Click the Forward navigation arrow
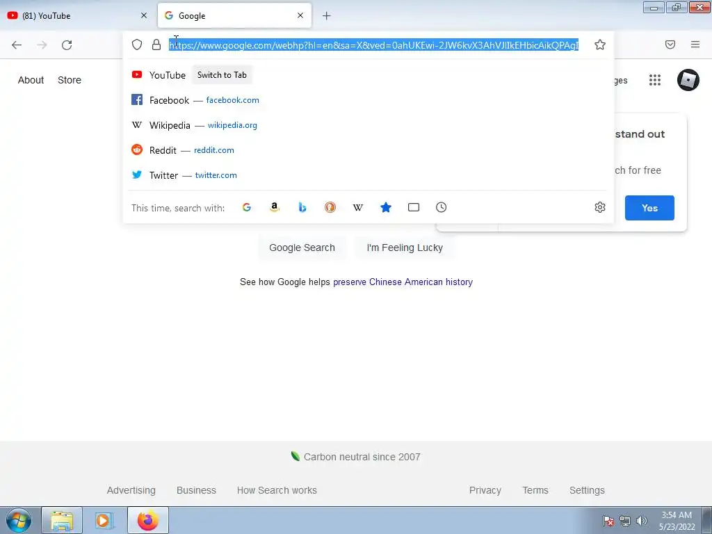Image resolution: width=712 pixels, height=534 pixels. tap(42, 45)
